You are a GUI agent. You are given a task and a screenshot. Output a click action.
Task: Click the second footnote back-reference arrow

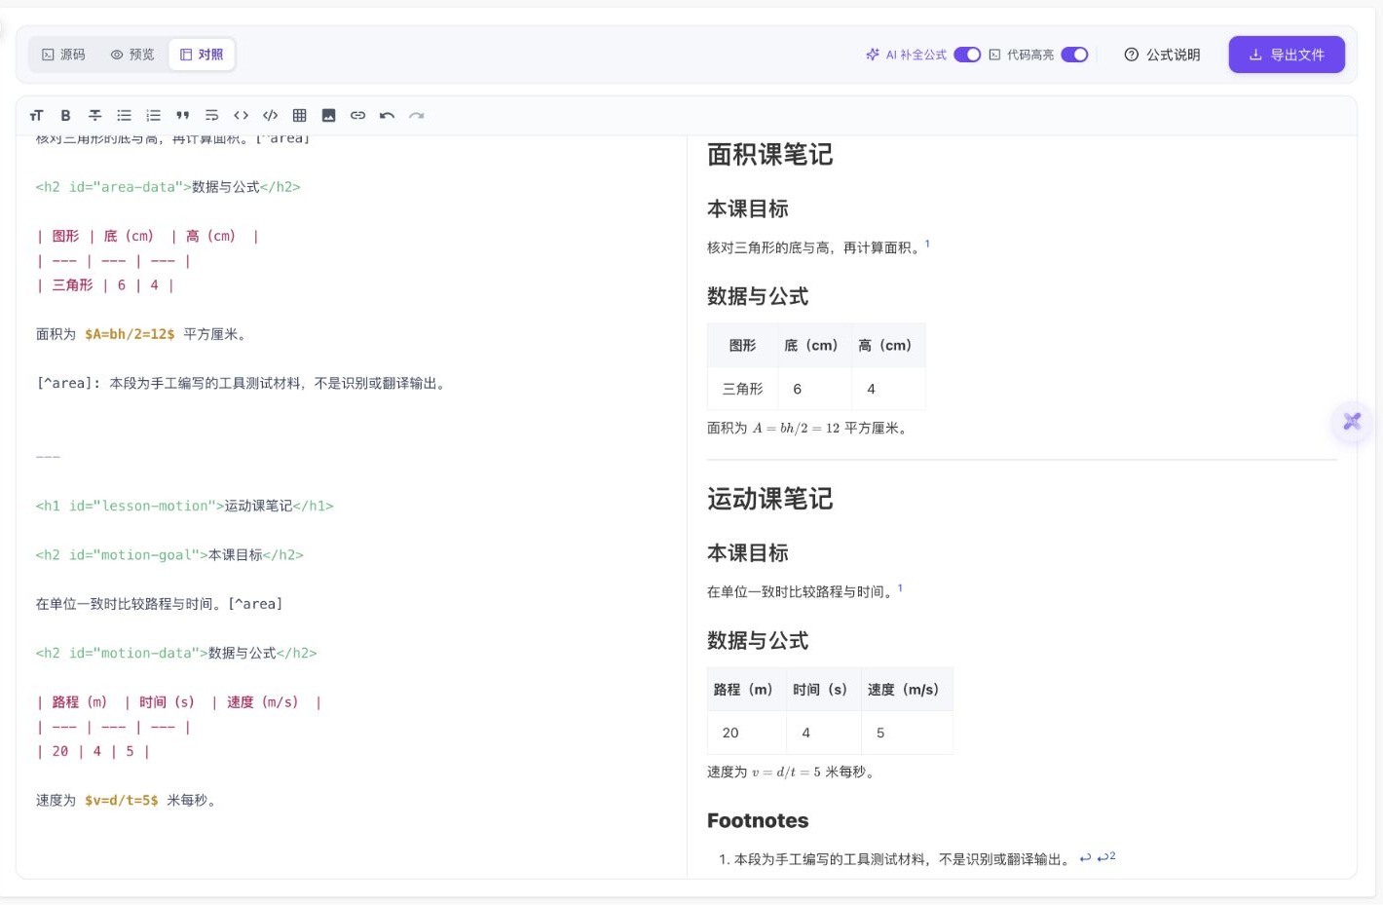tap(1106, 857)
